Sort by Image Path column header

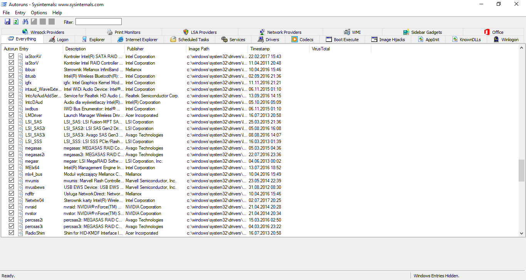click(x=217, y=49)
